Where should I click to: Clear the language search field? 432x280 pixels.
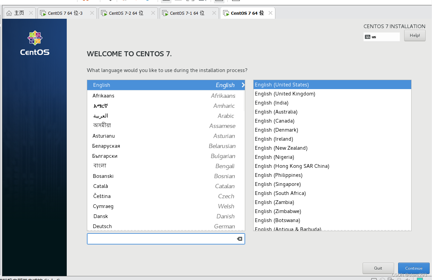tap(239, 239)
